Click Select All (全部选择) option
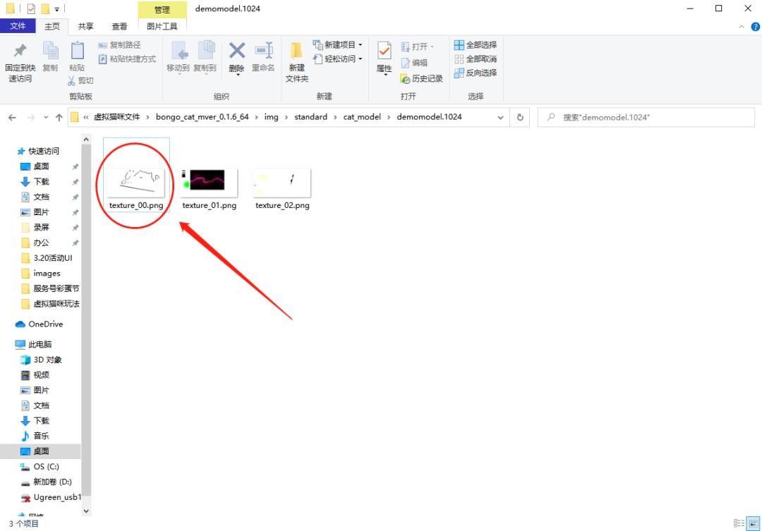 pyautogui.click(x=476, y=45)
